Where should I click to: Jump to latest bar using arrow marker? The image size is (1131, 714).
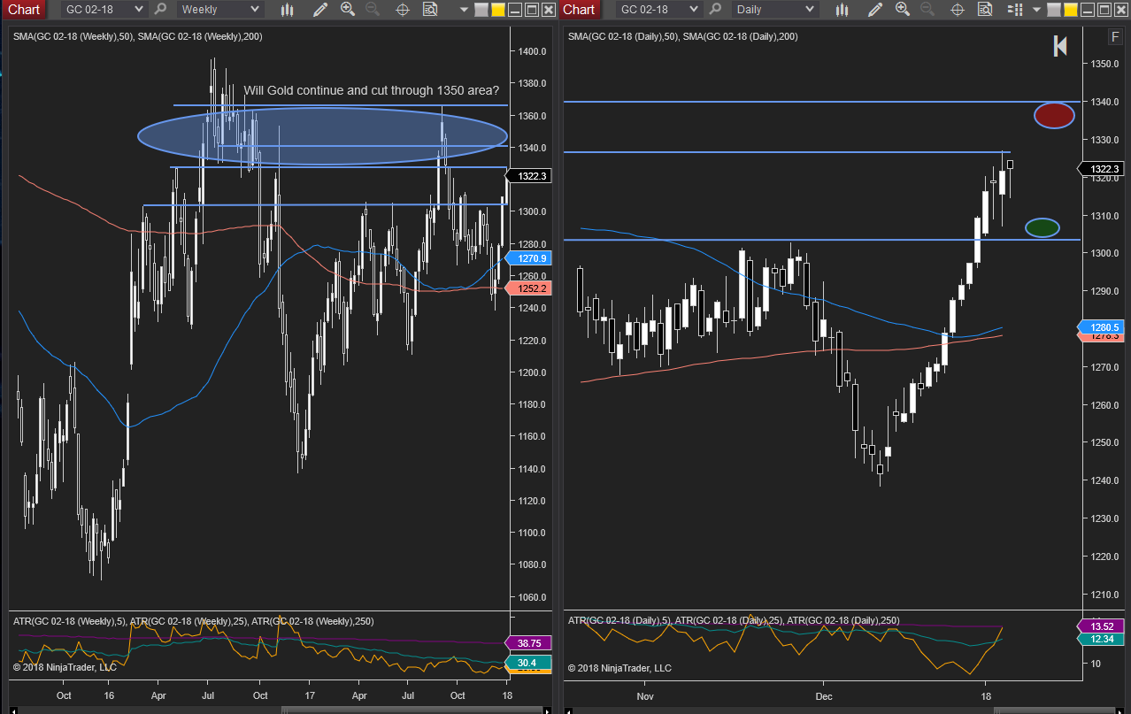point(1060,46)
